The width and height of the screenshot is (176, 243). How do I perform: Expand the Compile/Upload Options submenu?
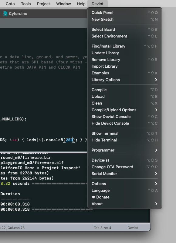click(x=124, y=110)
